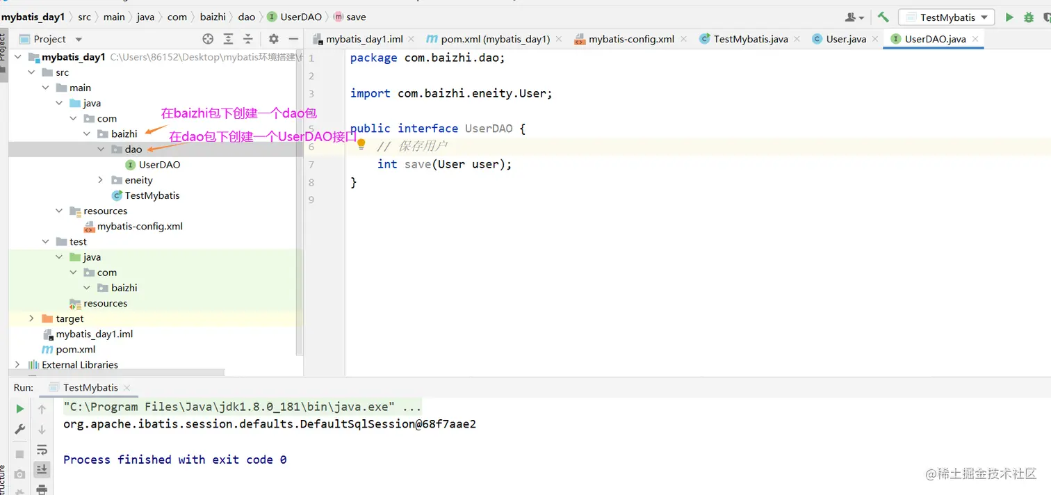Collapse the dao package

coord(101,149)
